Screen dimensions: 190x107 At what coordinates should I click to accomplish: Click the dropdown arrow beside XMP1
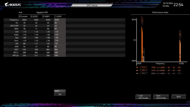click(x=65, y=91)
